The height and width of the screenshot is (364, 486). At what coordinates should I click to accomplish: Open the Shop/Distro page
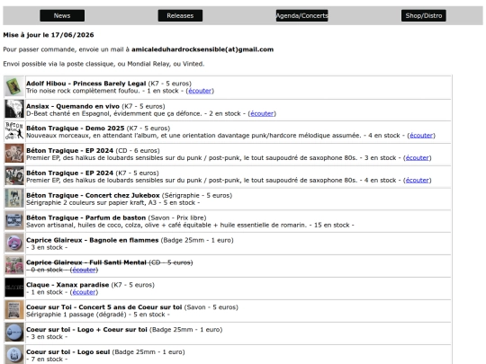tap(424, 16)
